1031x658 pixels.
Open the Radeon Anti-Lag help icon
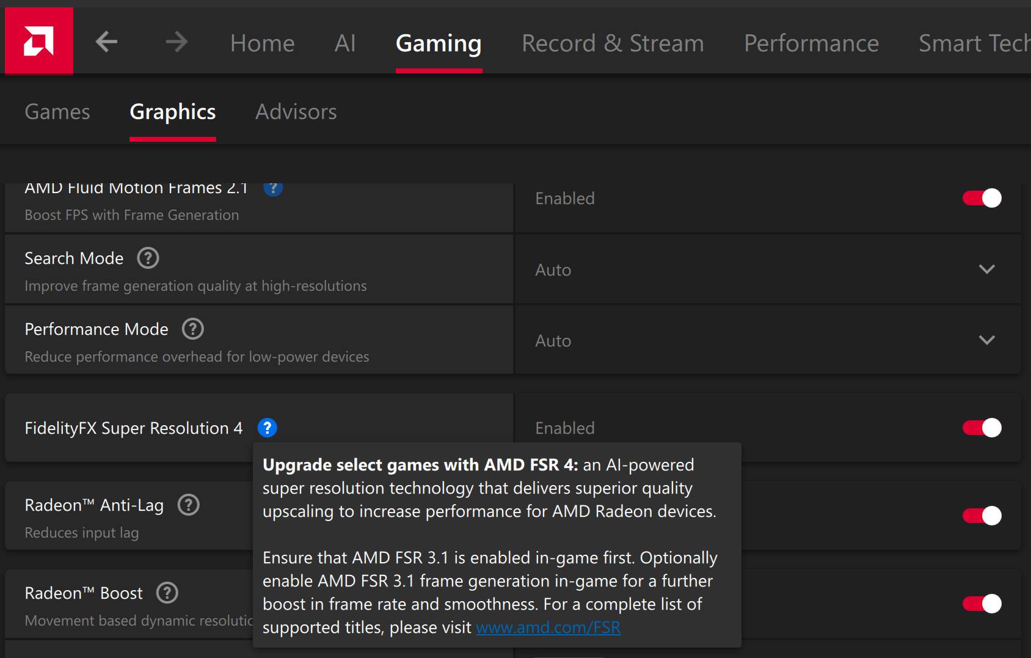coord(188,505)
